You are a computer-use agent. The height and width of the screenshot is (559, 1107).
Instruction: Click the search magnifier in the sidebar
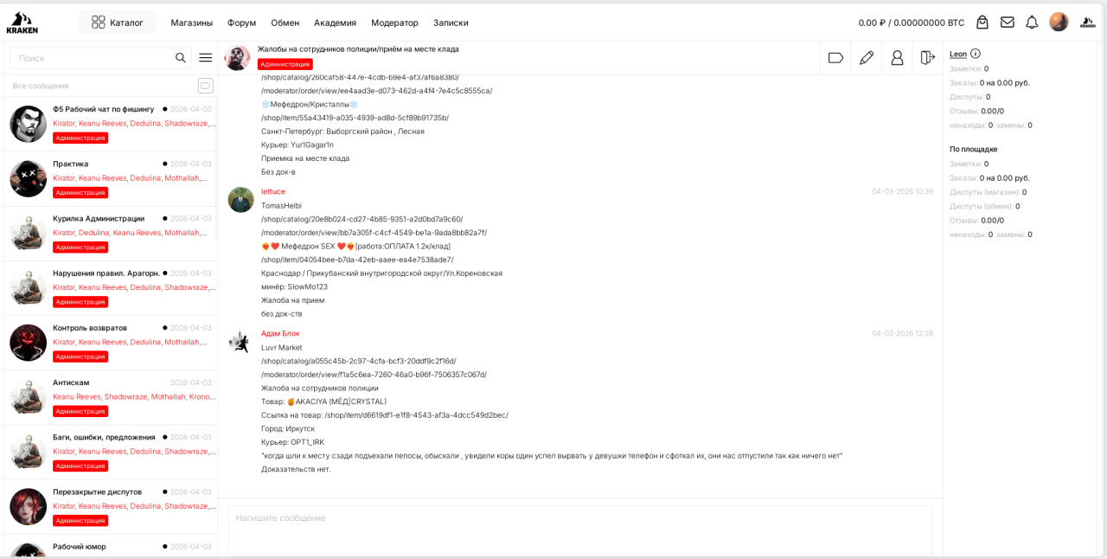[181, 57]
